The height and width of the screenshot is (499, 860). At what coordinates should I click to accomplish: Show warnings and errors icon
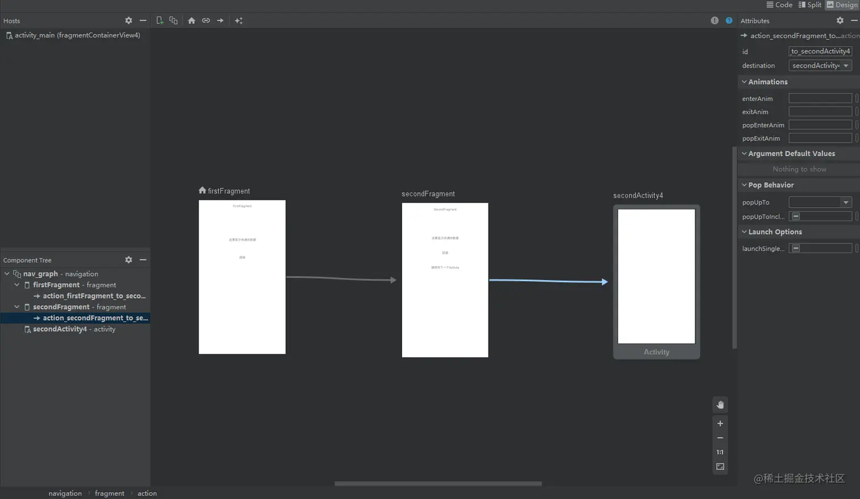tap(714, 20)
